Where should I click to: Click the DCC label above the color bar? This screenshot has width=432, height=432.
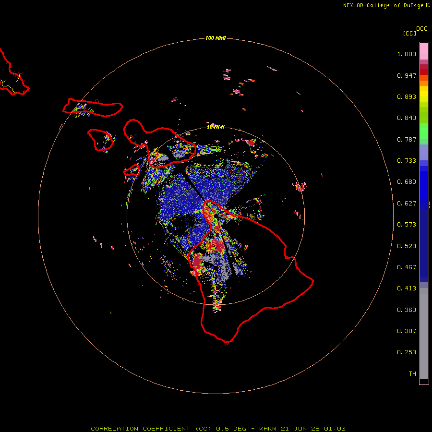(421, 29)
